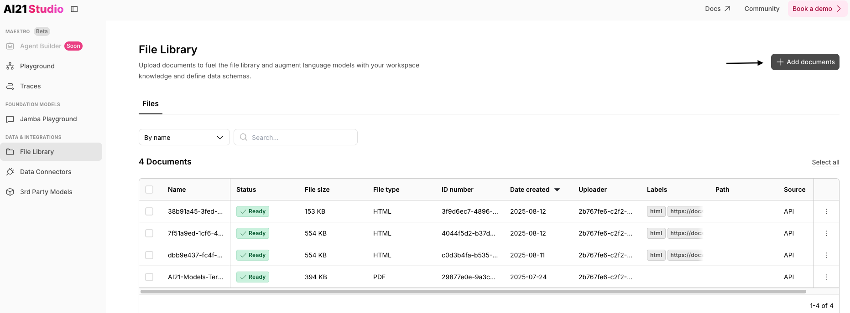Viewport: 850px width, 313px height.
Task: Toggle the header select-all checkbox
Action: [x=149, y=190]
